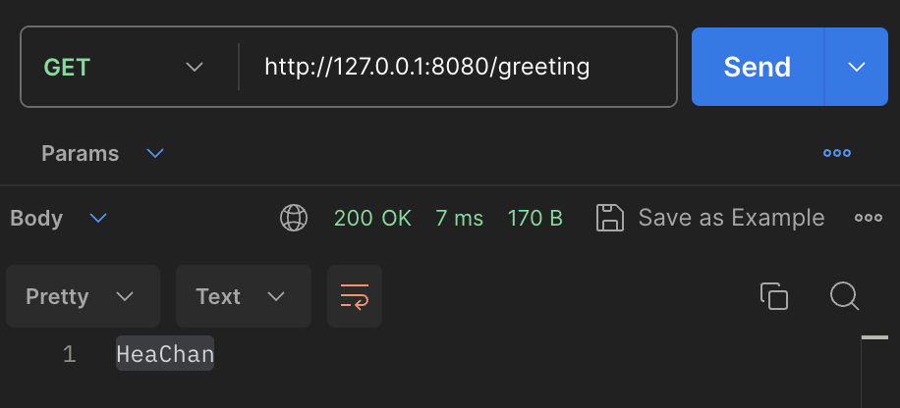Copy the response with the copy icon
Image resolution: width=900 pixels, height=408 pixels.
773,296
